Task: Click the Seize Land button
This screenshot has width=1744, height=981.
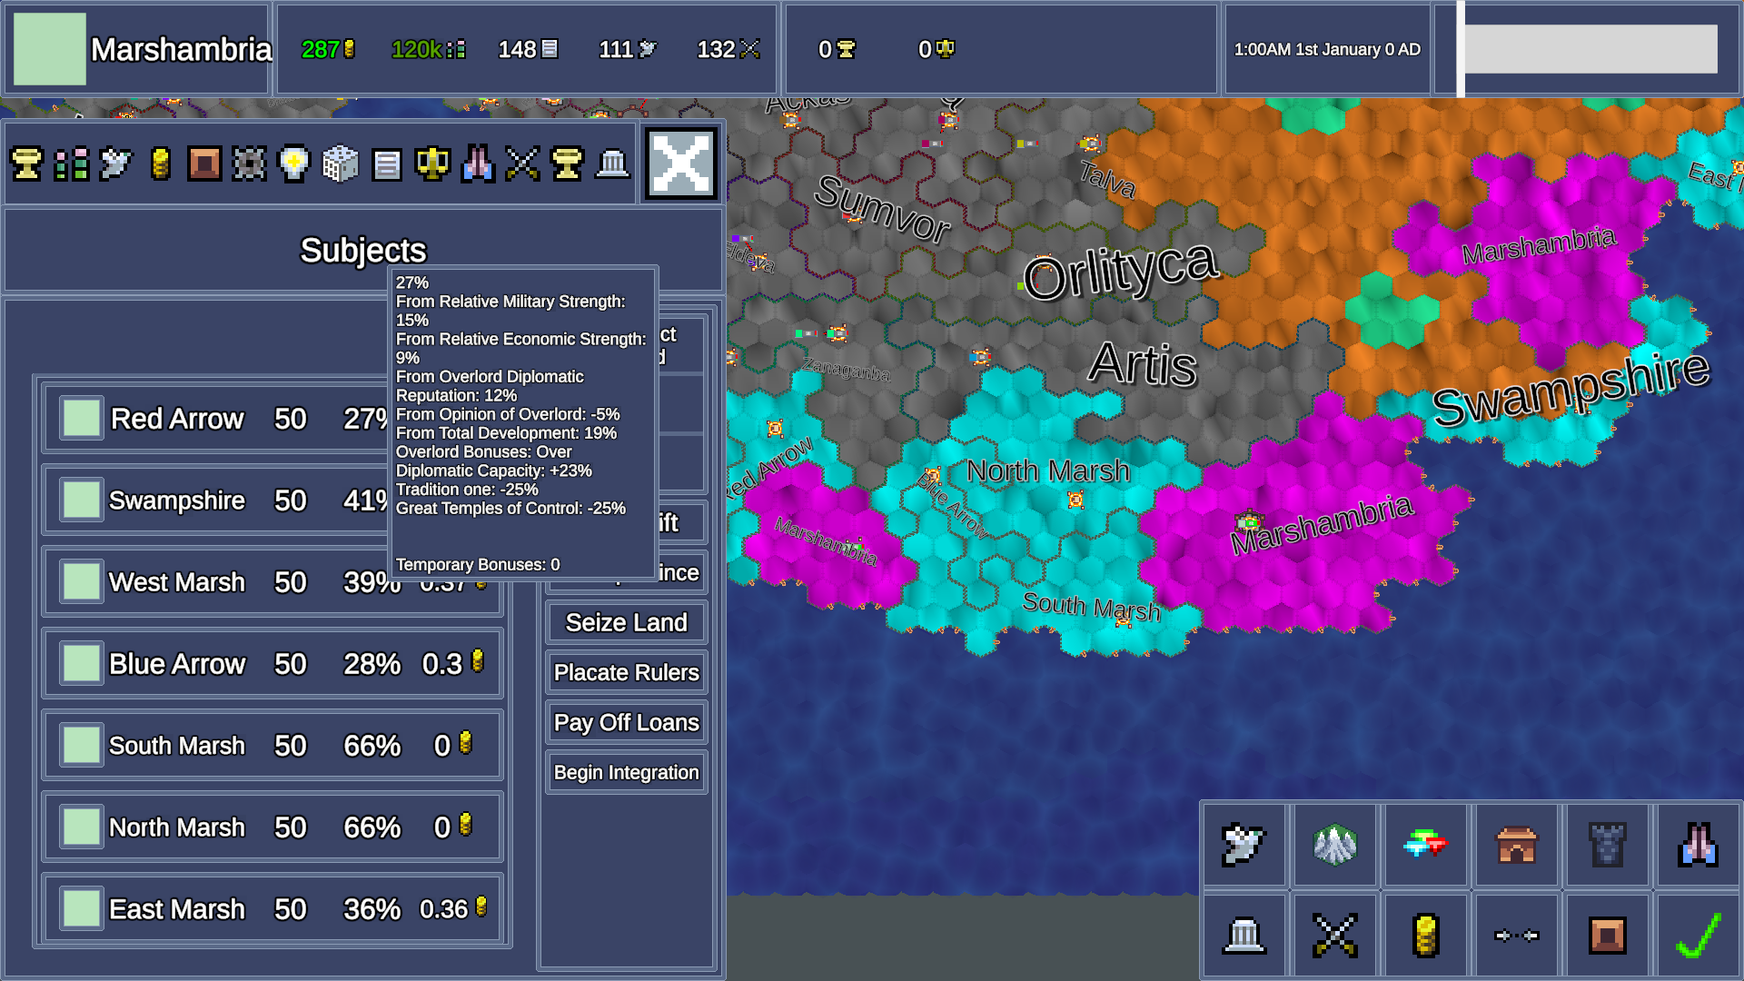Action: tap(626, 623)
